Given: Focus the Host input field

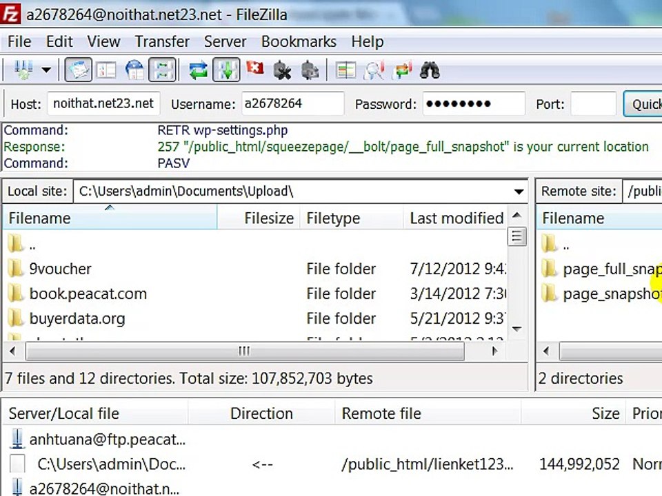Looking at the screenshot, I should tap(104, 103).
